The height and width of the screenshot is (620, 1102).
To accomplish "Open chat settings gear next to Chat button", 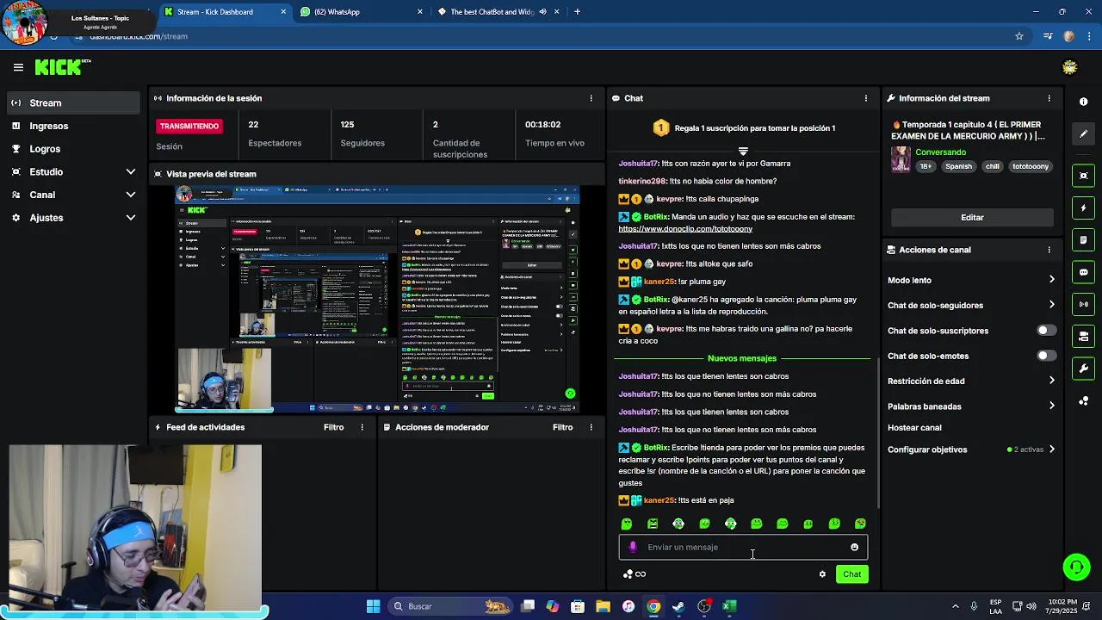I will click(x=822, y=574).
